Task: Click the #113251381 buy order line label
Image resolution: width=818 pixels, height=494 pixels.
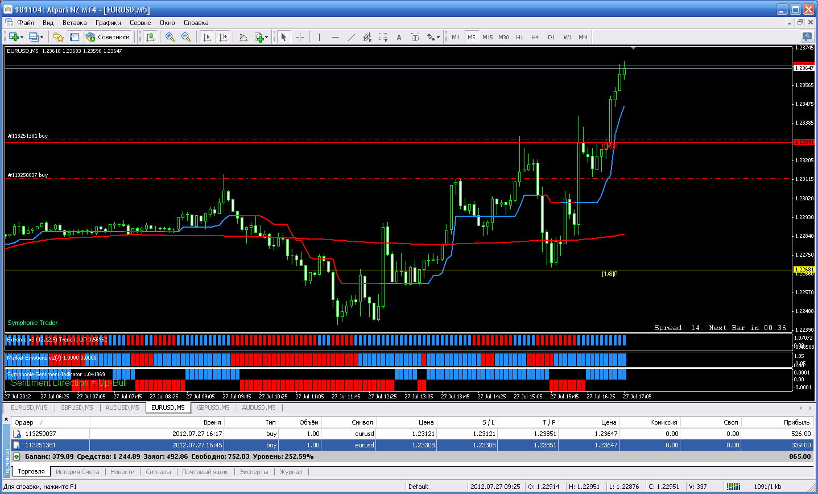Action: (27, 136)
